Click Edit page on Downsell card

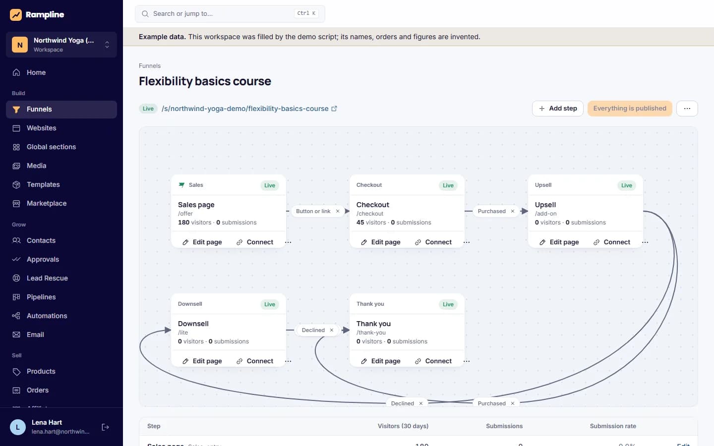pyautogui.click(x=202, y=361)
